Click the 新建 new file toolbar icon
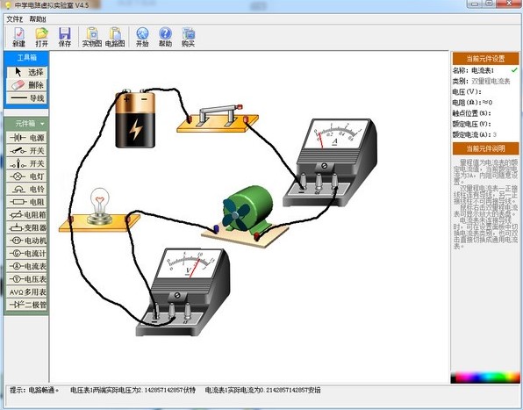The image size is (523, 410). 19,37
